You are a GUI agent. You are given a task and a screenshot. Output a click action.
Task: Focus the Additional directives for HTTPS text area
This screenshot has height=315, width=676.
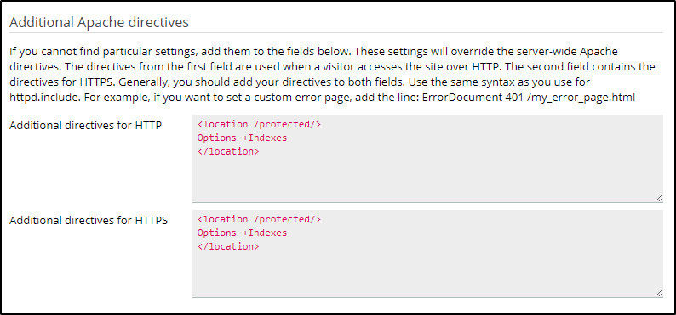(427, 254)
